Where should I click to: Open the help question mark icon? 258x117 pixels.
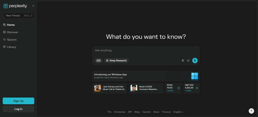(x=251, y=111)
